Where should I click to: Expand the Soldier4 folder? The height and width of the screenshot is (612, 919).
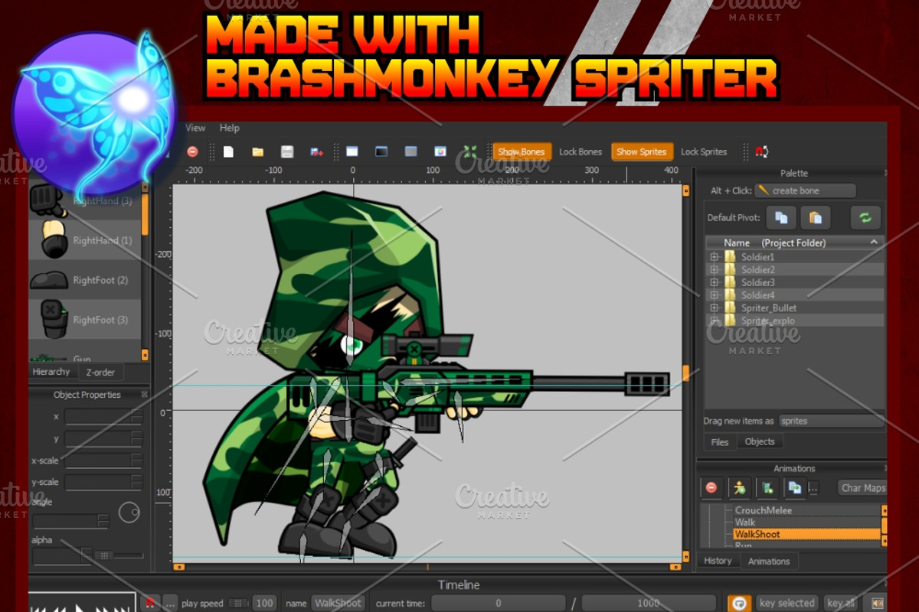point(714,295)
